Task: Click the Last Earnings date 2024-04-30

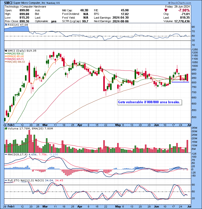Action: pyautogui.click(x=120, y=18)
